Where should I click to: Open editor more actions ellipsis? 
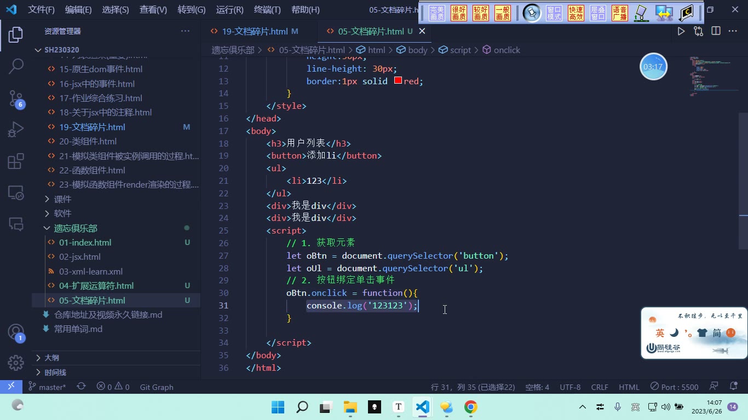tap(733, 31)
